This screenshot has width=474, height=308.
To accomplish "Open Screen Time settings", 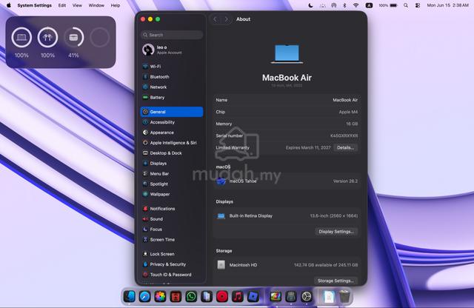I will (171, 239).
